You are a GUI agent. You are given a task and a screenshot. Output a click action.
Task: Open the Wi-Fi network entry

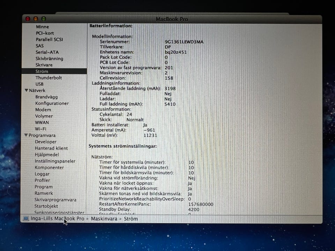point(40,129)
